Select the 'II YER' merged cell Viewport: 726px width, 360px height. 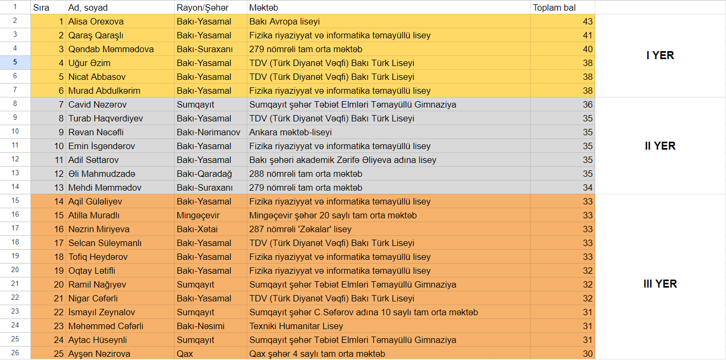660,146
